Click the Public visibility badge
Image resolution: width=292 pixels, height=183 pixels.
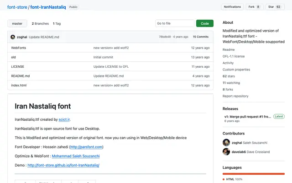pyautogui.click(x=73, y=7)
